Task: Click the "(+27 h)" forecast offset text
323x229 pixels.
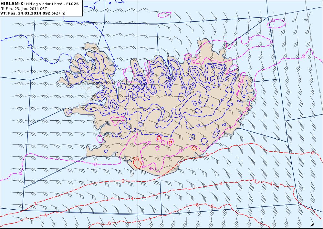Action: (58, 13)
